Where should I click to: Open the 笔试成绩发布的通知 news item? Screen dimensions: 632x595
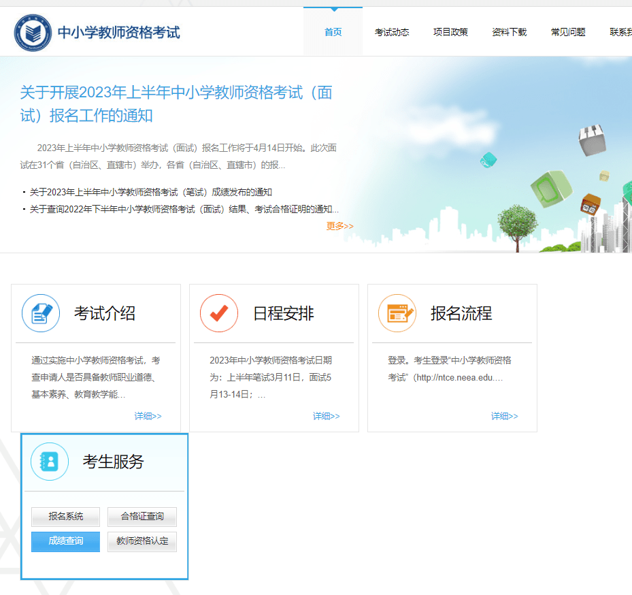pyautogui.click(x=150, y=192)
